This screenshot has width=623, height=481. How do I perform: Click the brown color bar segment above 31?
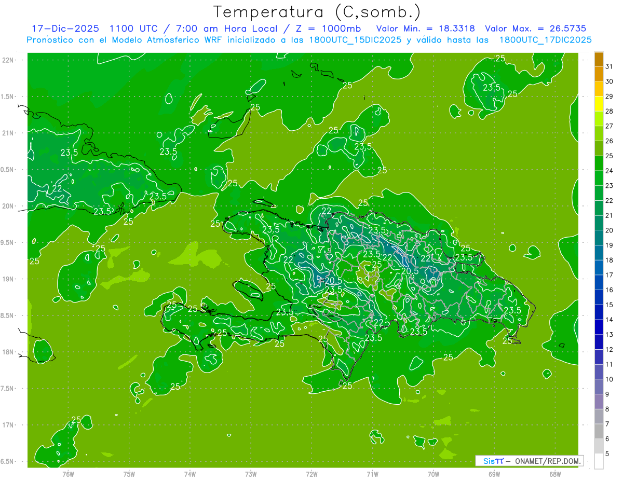coord(599,59)
